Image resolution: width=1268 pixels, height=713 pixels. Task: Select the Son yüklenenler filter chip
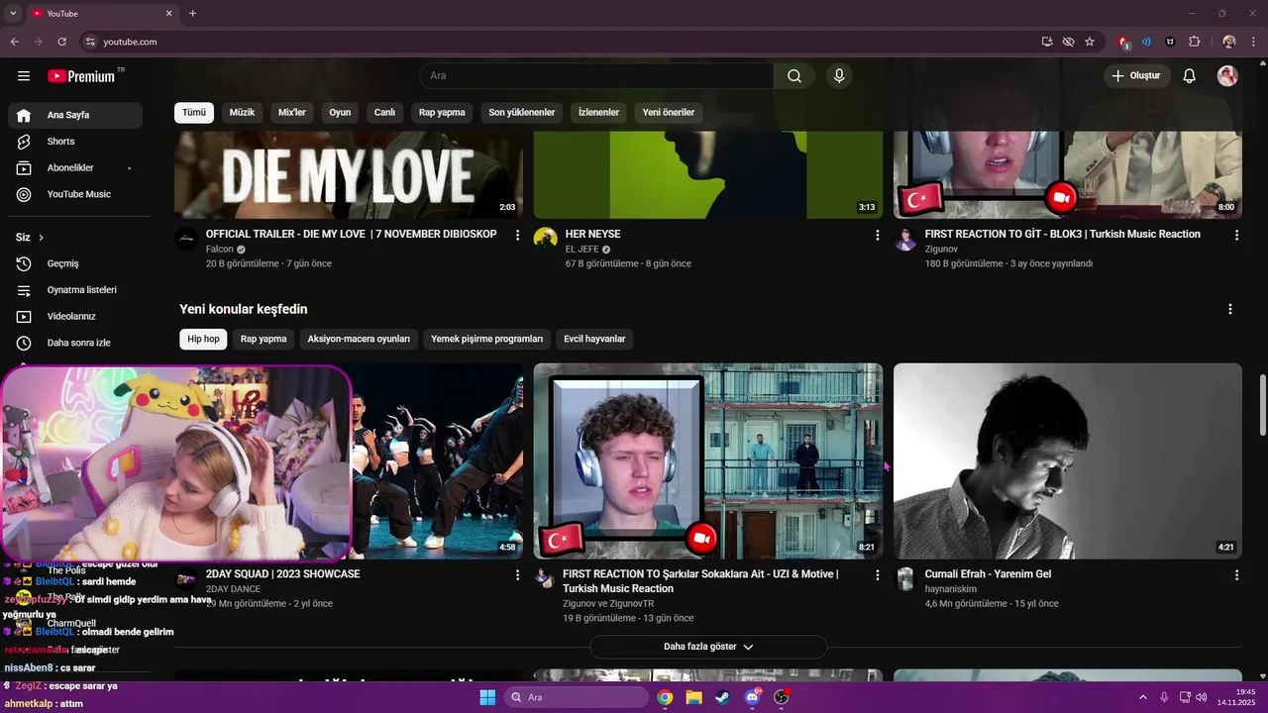521,113
